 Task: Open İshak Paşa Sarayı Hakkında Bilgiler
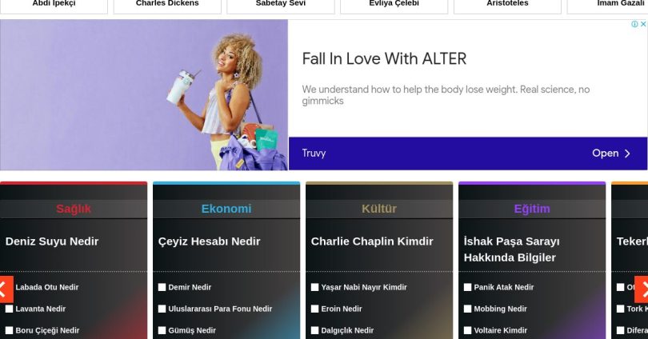point(512,249)
